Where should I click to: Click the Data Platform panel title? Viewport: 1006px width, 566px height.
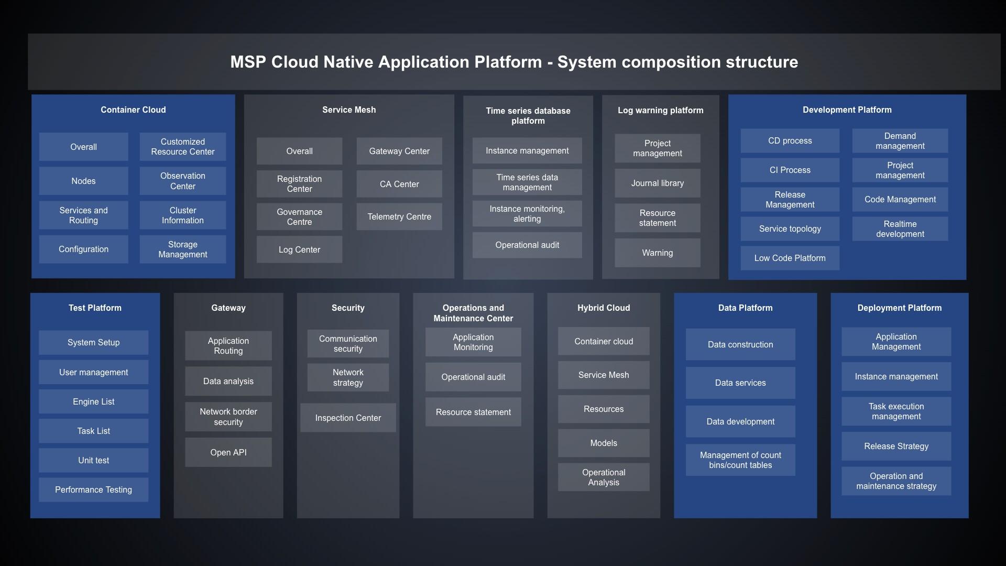click(x=745, y=308)
